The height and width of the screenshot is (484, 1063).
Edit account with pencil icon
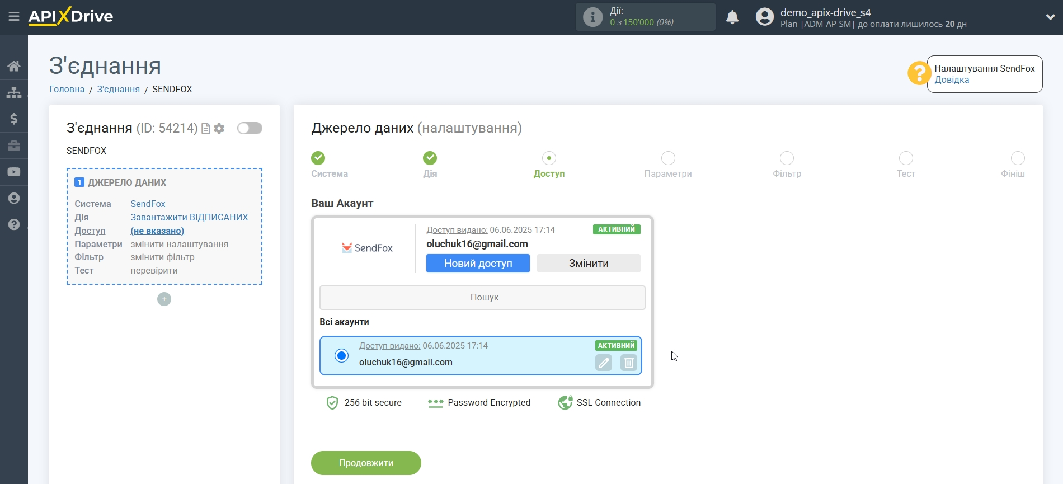[x=604, y=363]
